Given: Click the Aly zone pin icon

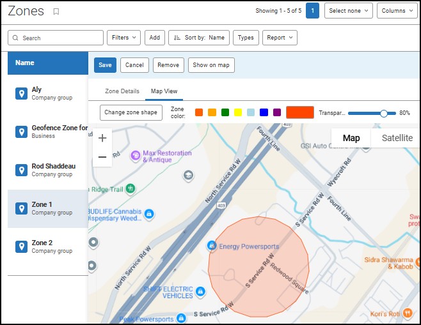Looking at the screenshot, I should 21,94.
